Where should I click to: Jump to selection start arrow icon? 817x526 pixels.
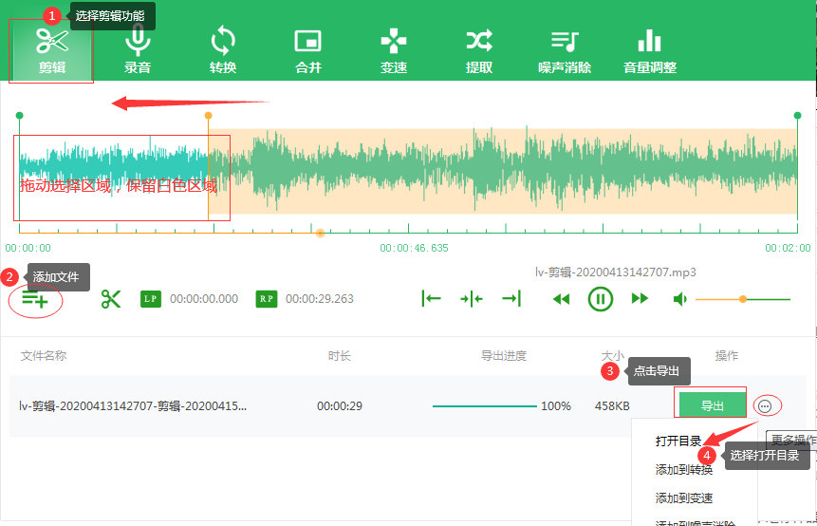(x=431, y=299)
